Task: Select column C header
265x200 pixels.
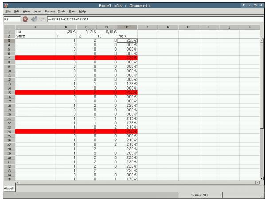Action: [86, 27]
